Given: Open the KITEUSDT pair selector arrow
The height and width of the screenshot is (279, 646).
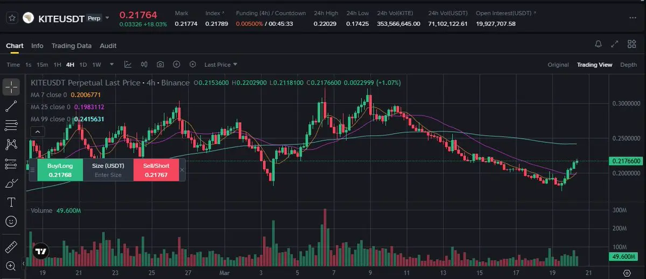Looking at the screenshot, I should 107,18.
